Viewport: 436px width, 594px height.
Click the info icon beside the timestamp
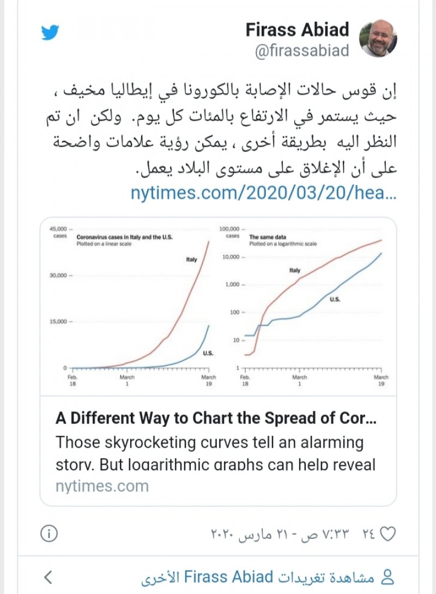coord(50,533)
